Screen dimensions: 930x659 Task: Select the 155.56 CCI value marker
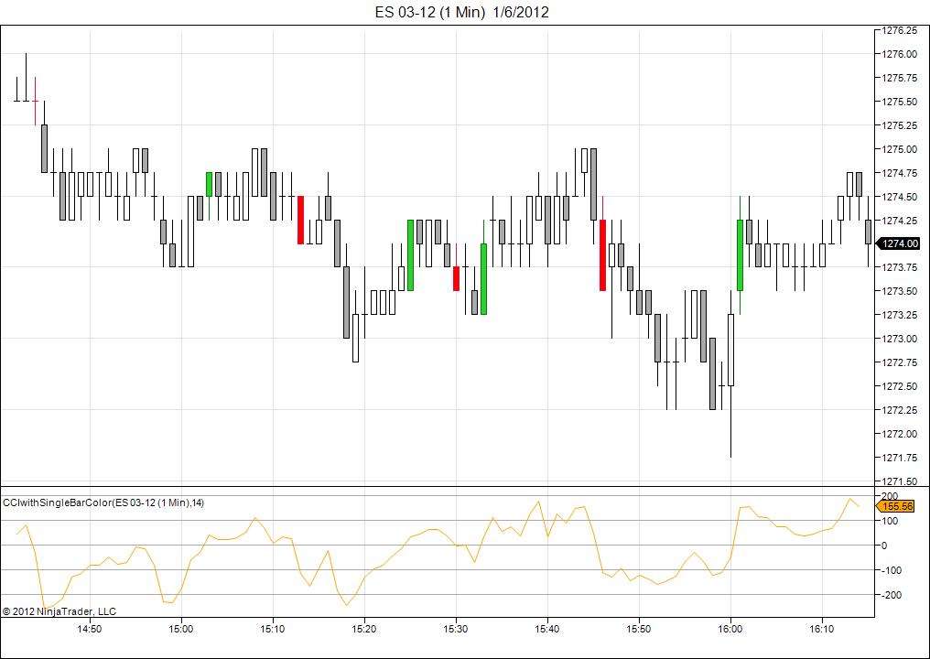pyautogui.click(x=895, y=506)
